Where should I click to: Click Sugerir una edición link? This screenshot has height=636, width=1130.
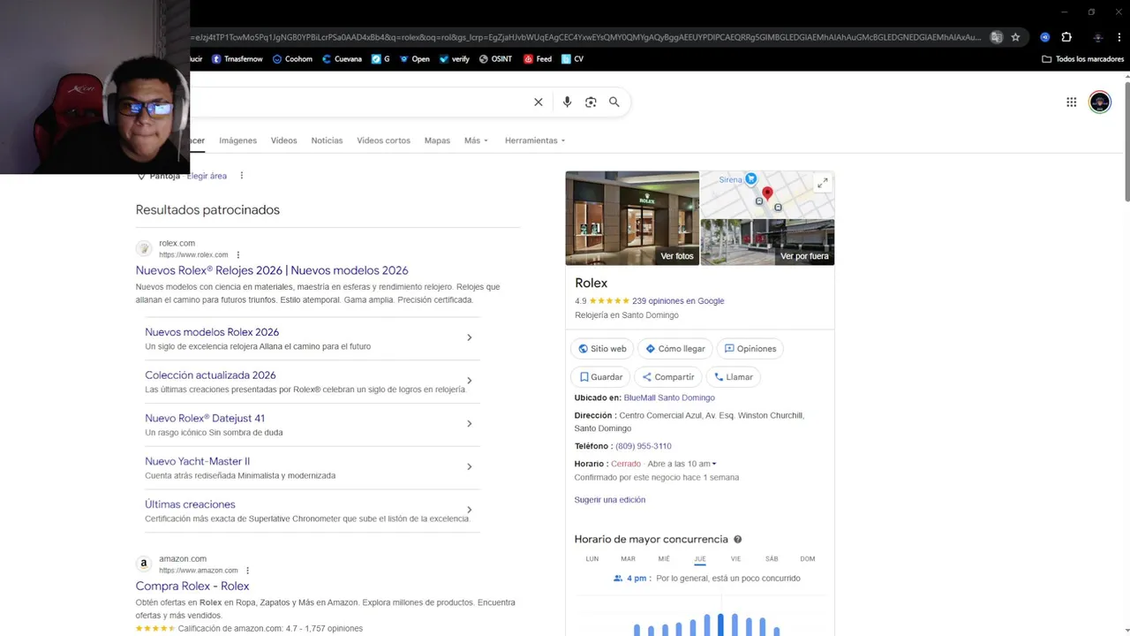(x=610, y=500)
